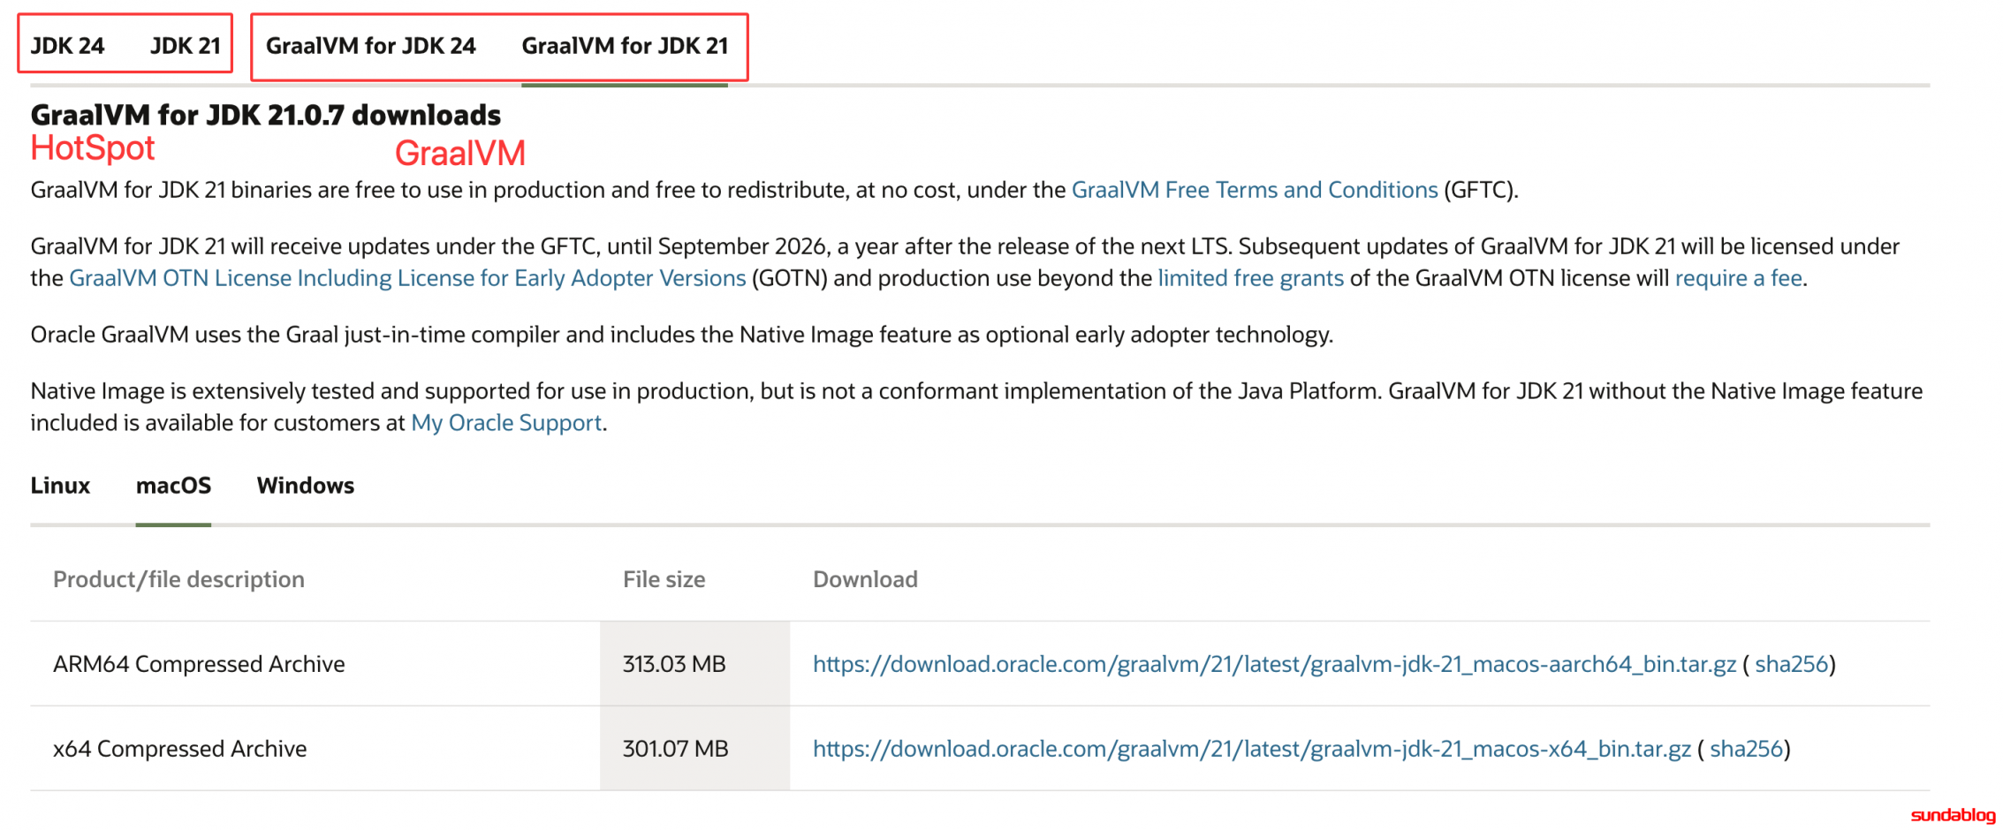
Task: Click the File size column header
Action: (664, 579)
